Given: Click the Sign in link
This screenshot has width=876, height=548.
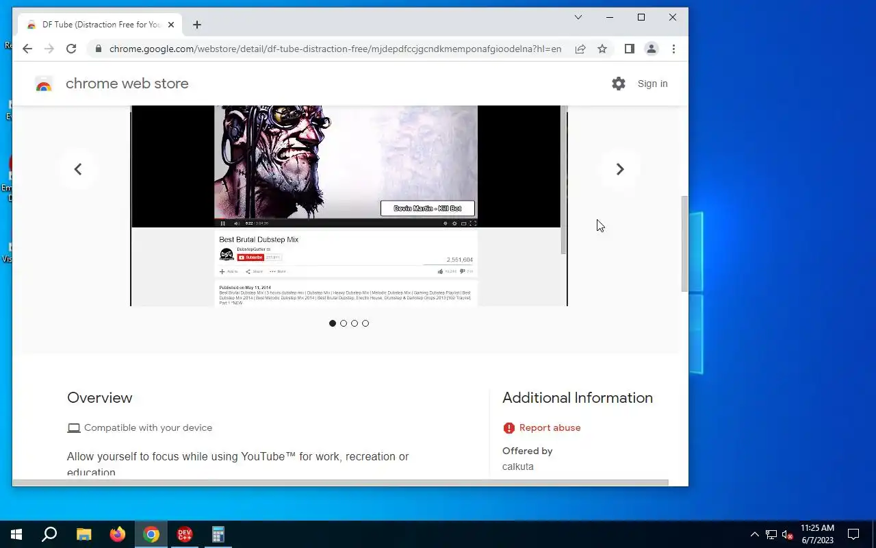Looking at the screenshot, I should 652,84.
